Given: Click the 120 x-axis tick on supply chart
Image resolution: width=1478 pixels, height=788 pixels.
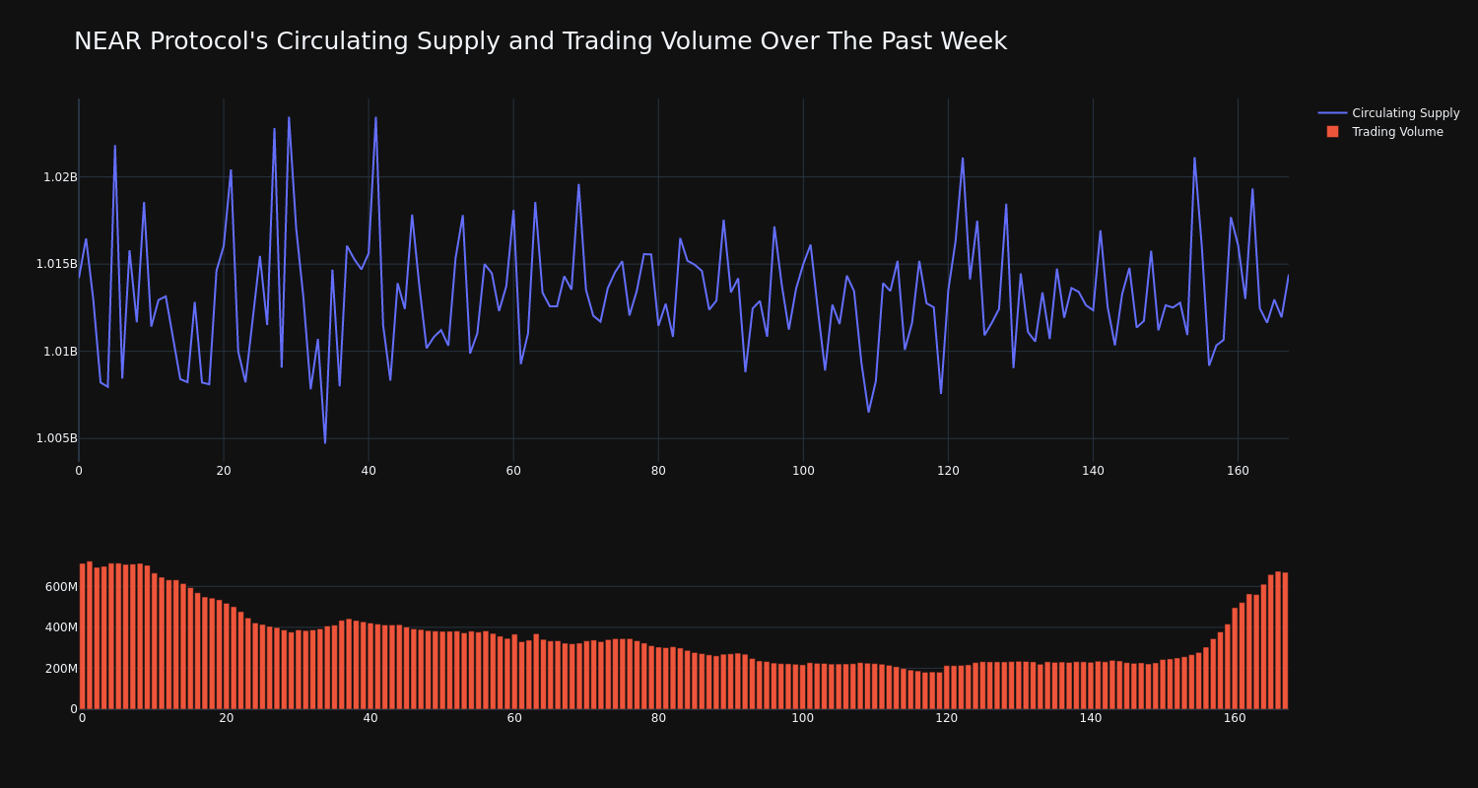Looking at the screenshot, I should [x=948, y=471].
